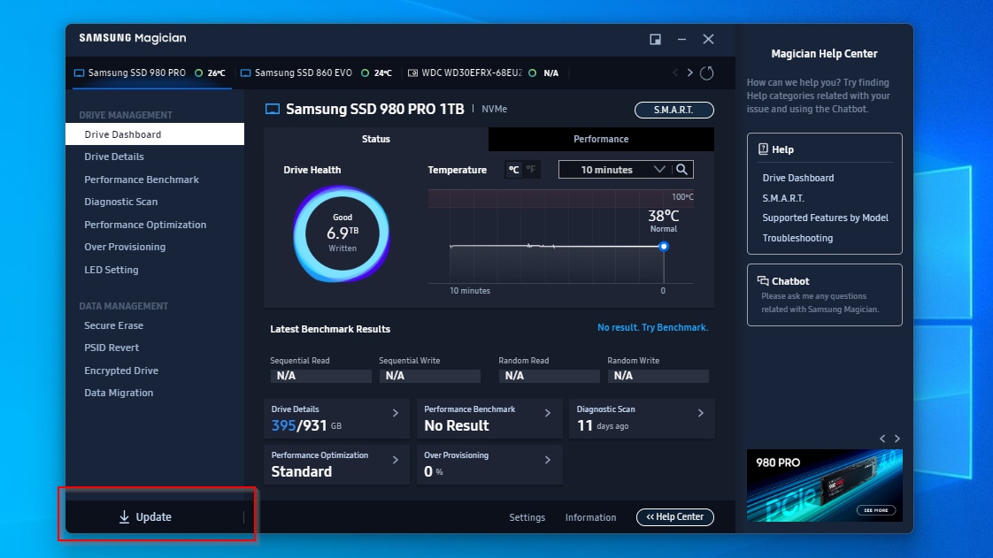Screen dimensions: 993x558
Task: Open Drive Dashboard in the sidebar
Action: (x=155, y=134)
